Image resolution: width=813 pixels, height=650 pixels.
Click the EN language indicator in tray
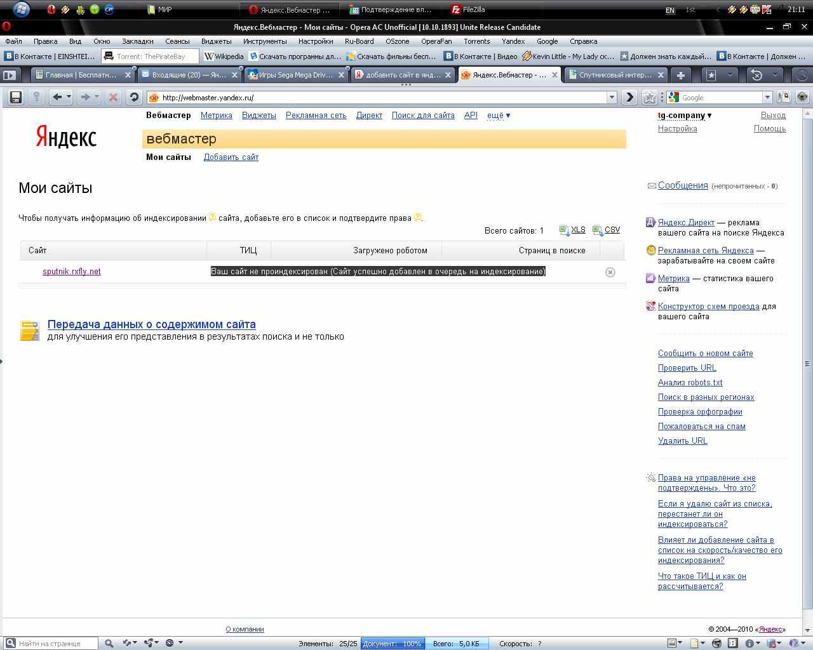tap(670, 10)
